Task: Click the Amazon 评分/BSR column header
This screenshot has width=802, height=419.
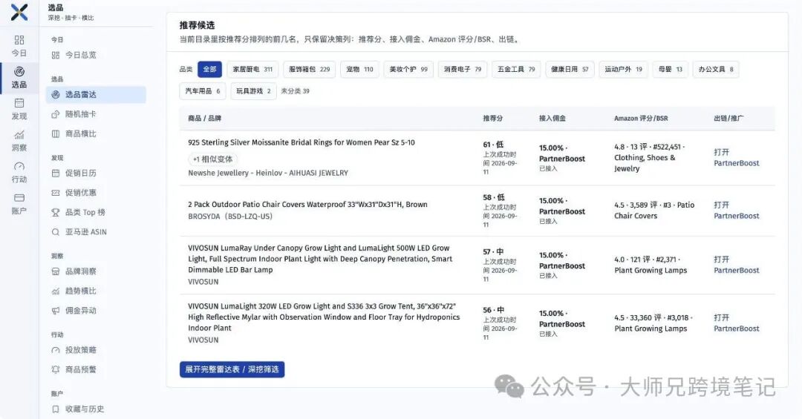Action: click(x=641, y=118)
